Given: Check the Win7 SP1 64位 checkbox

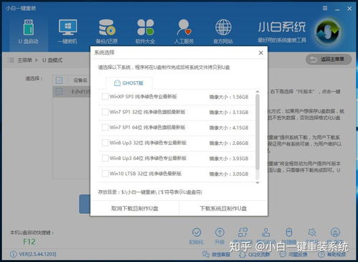Looking at the screenshot, I should (x=105, y=127).
